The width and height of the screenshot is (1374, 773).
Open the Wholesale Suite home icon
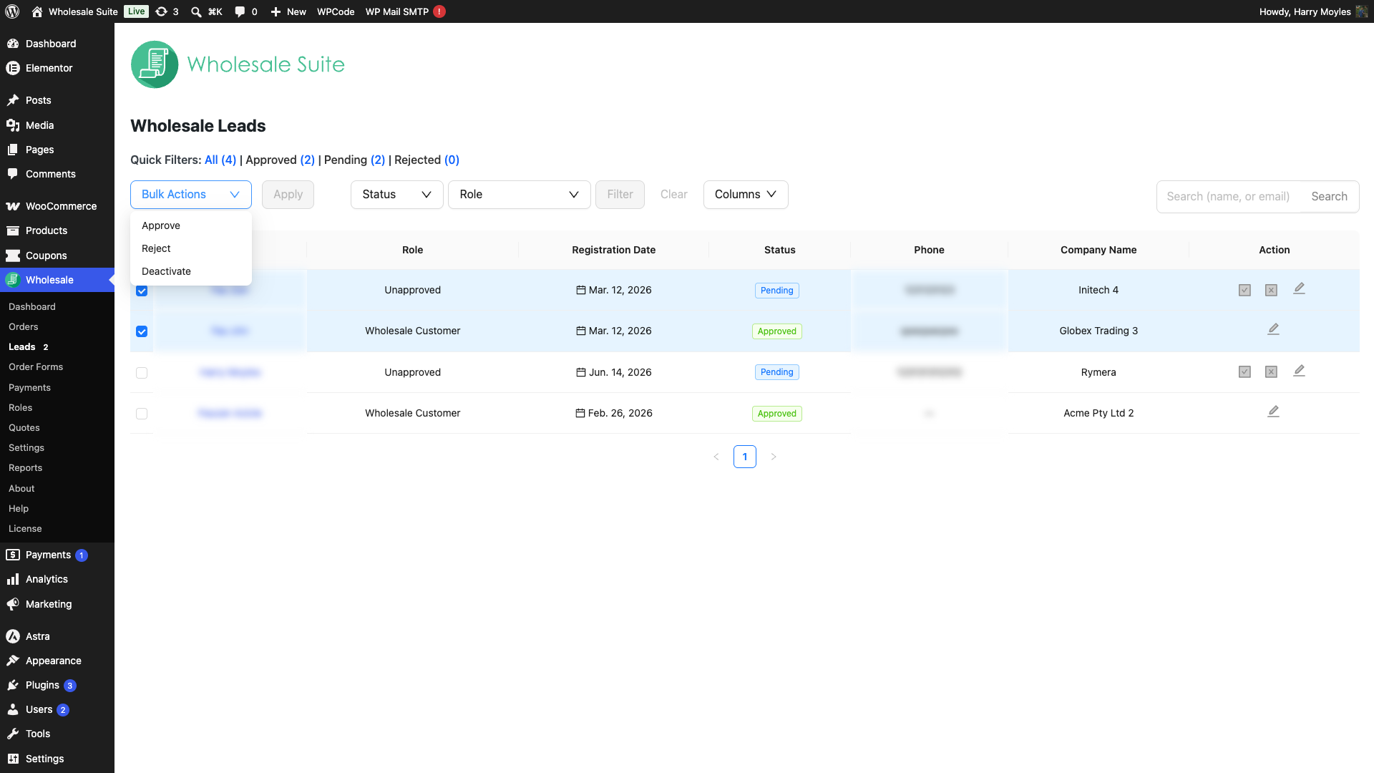click(x=37, y=11)
